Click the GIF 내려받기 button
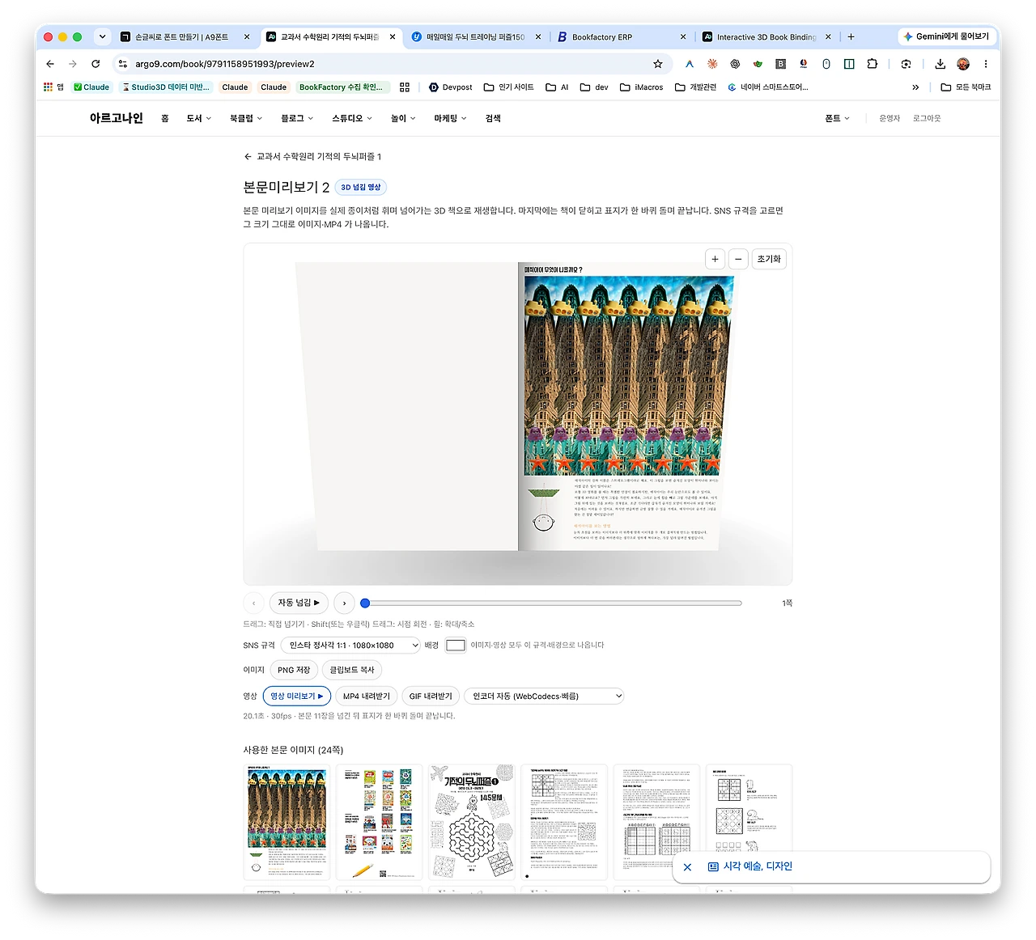 click(x=431, y=696)
